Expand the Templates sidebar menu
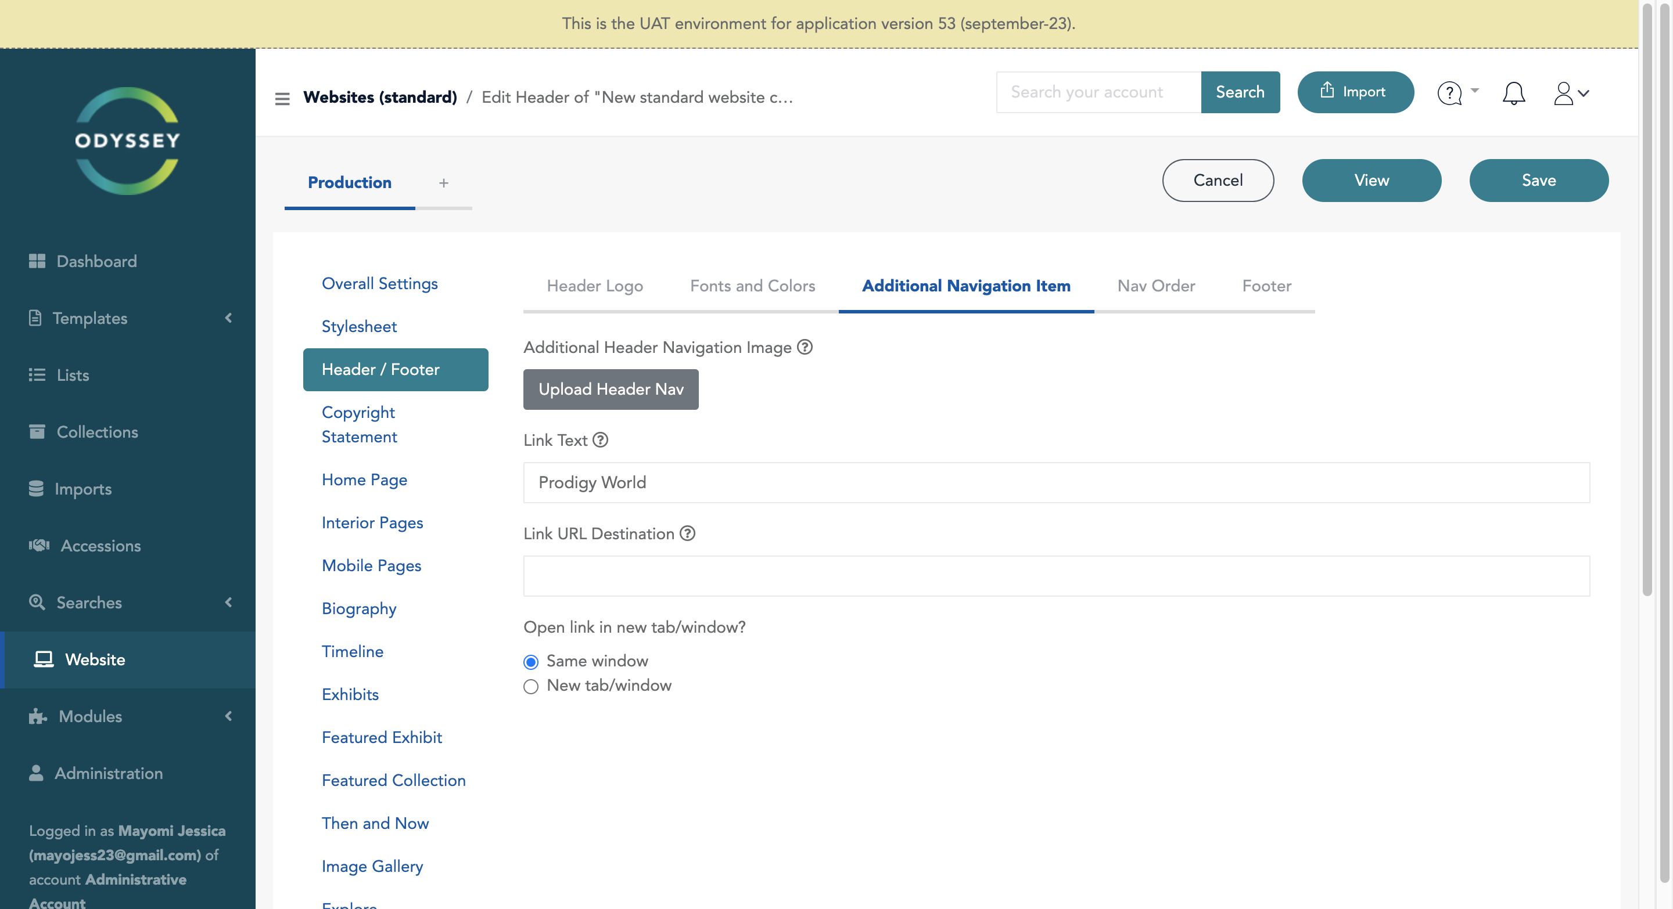The image size is (1673, 909). pyautogui.click(x=89, y=318)
